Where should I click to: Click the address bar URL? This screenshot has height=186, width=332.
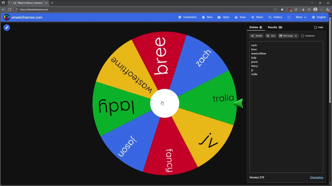pos(34,10)
